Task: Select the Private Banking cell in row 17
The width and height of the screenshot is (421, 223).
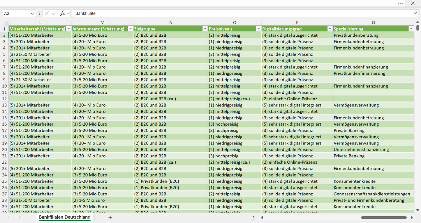Action: pos(374,131)
